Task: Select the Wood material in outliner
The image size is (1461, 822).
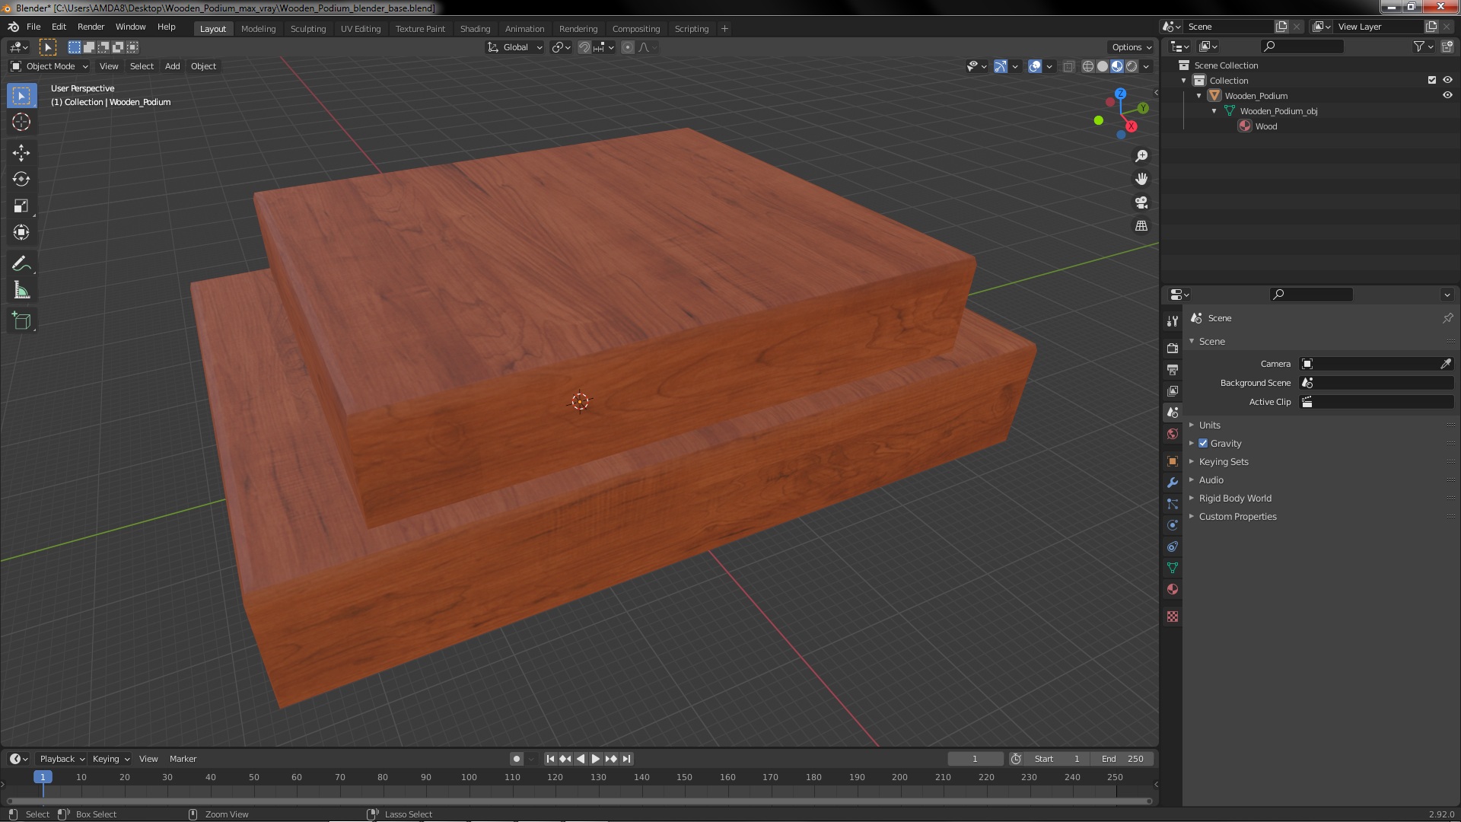Action: coord(1266,126)
